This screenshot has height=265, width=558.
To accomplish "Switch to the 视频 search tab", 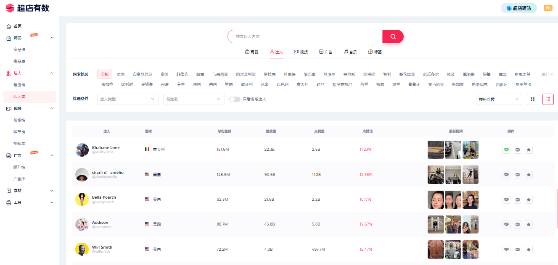I will [301, 52].
